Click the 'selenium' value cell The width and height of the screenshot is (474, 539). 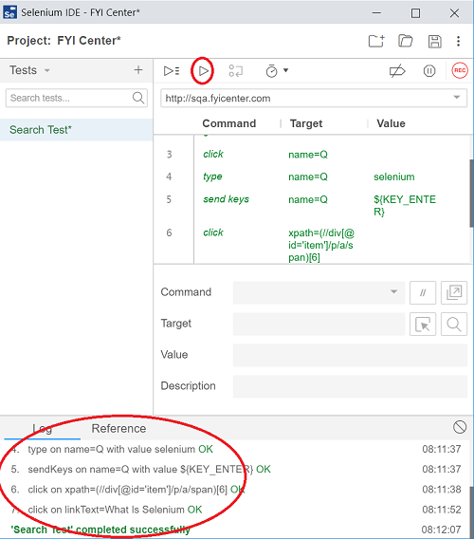[x=394, y=177]
